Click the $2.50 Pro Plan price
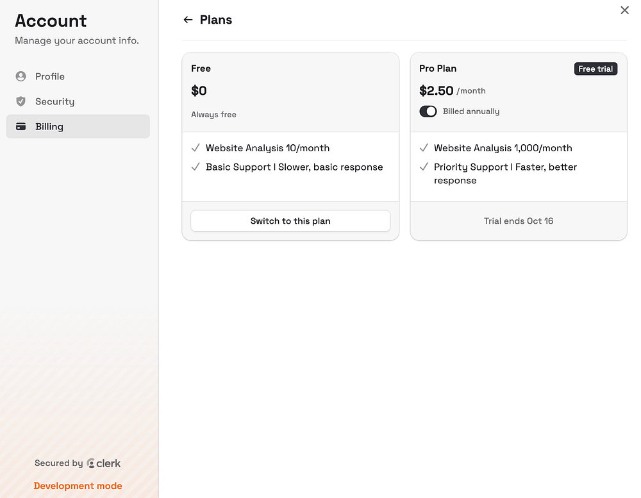 click(437, 91)
